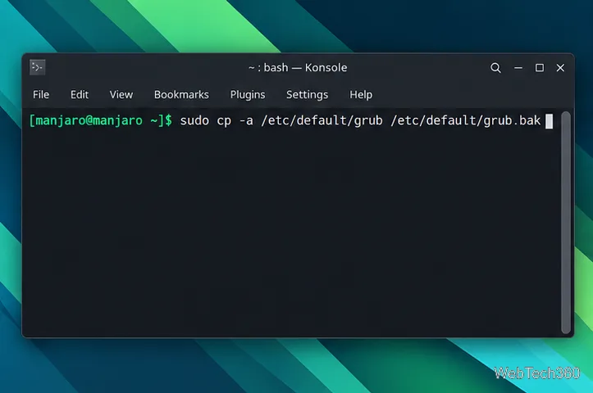Open the Bookmarks menu
Screen dimensions: 593x393
point(181,94)
